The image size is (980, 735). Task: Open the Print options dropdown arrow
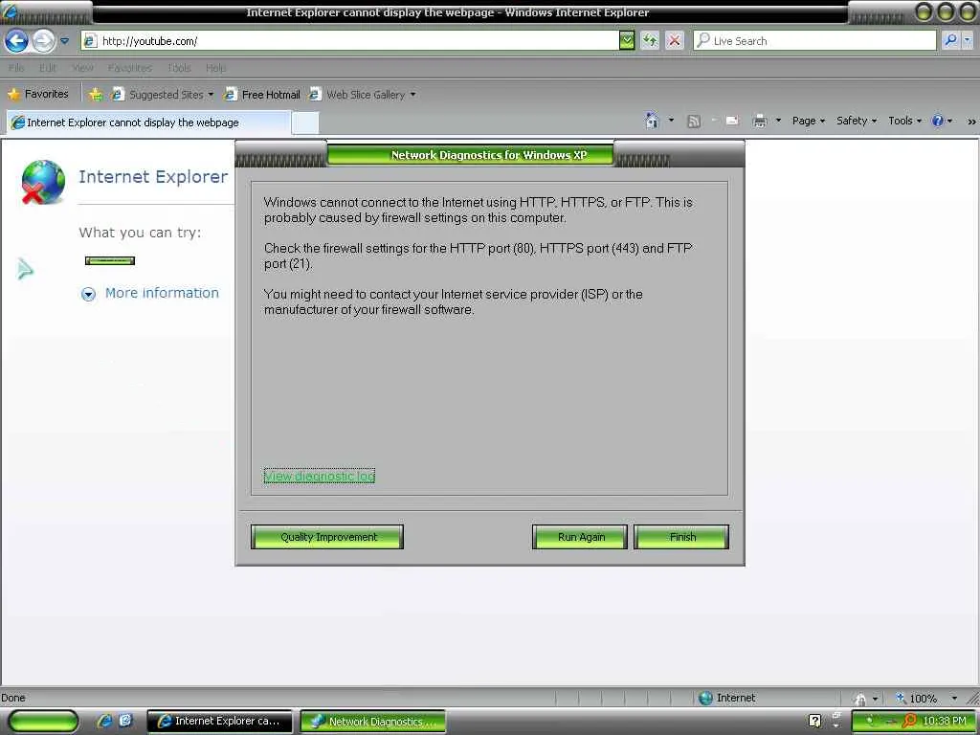(778, 120)
